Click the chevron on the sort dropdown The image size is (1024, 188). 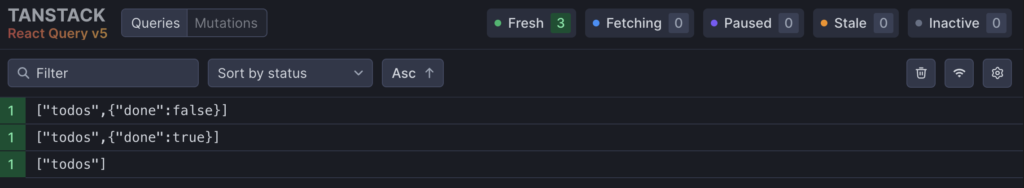pyautogui.click(x=358, y=73)
